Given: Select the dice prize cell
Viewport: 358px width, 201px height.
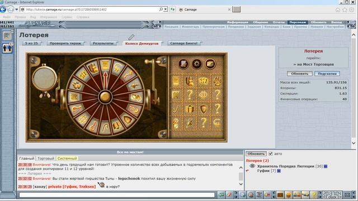Looking at the screenshot, I should pos(176,123).
